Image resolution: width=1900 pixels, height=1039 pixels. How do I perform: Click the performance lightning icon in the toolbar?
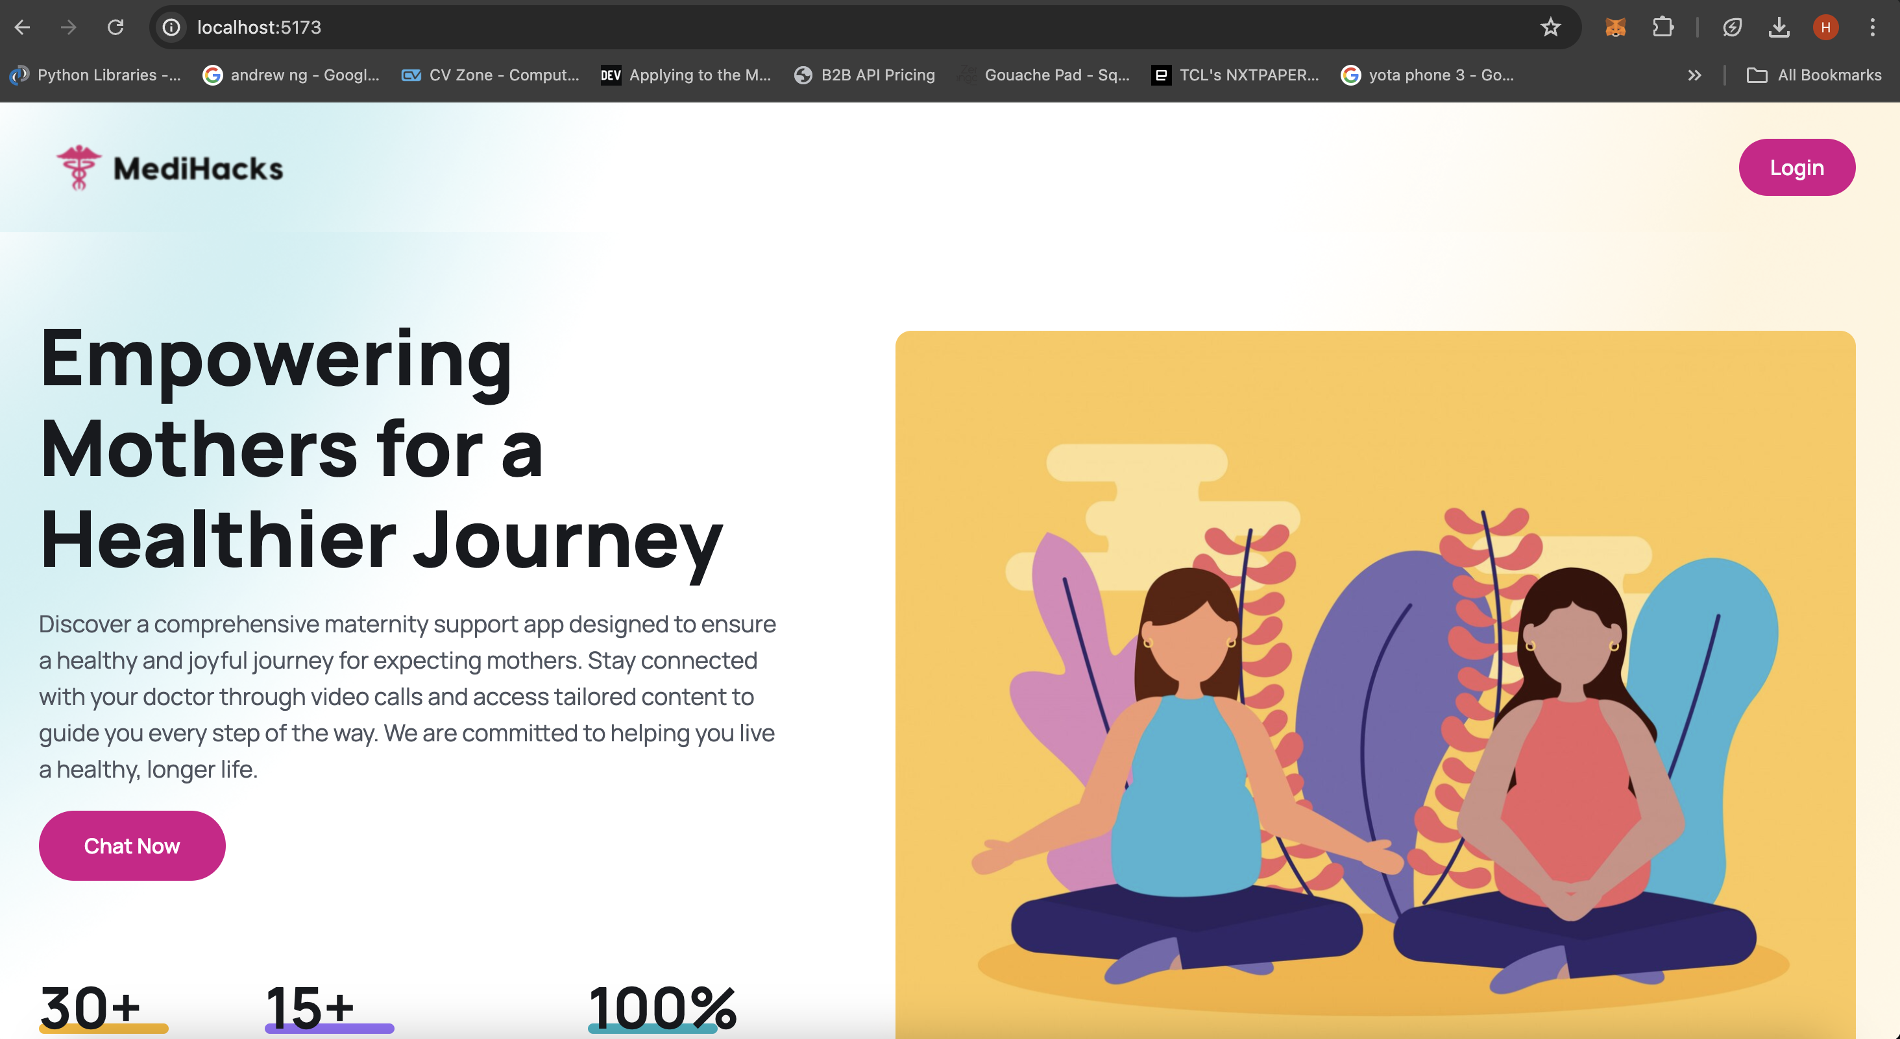(1732, 27)
